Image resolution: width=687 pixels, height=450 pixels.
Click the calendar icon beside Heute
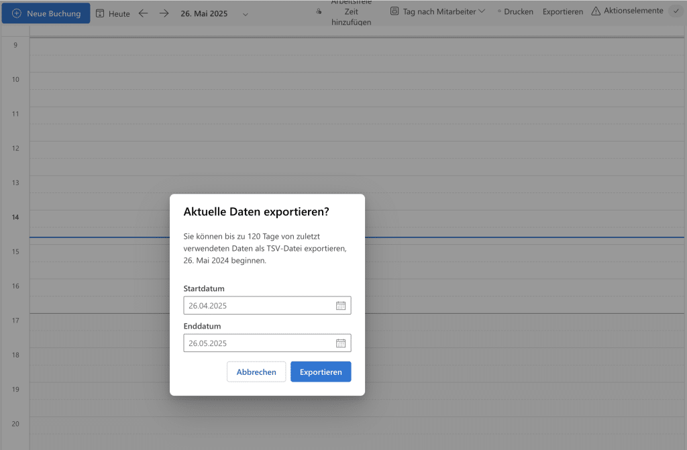point(100,13)
